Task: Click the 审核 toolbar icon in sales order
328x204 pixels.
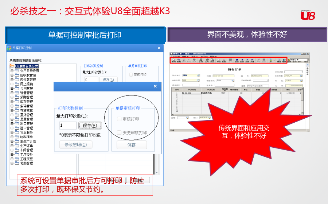Action: [219, 60]
